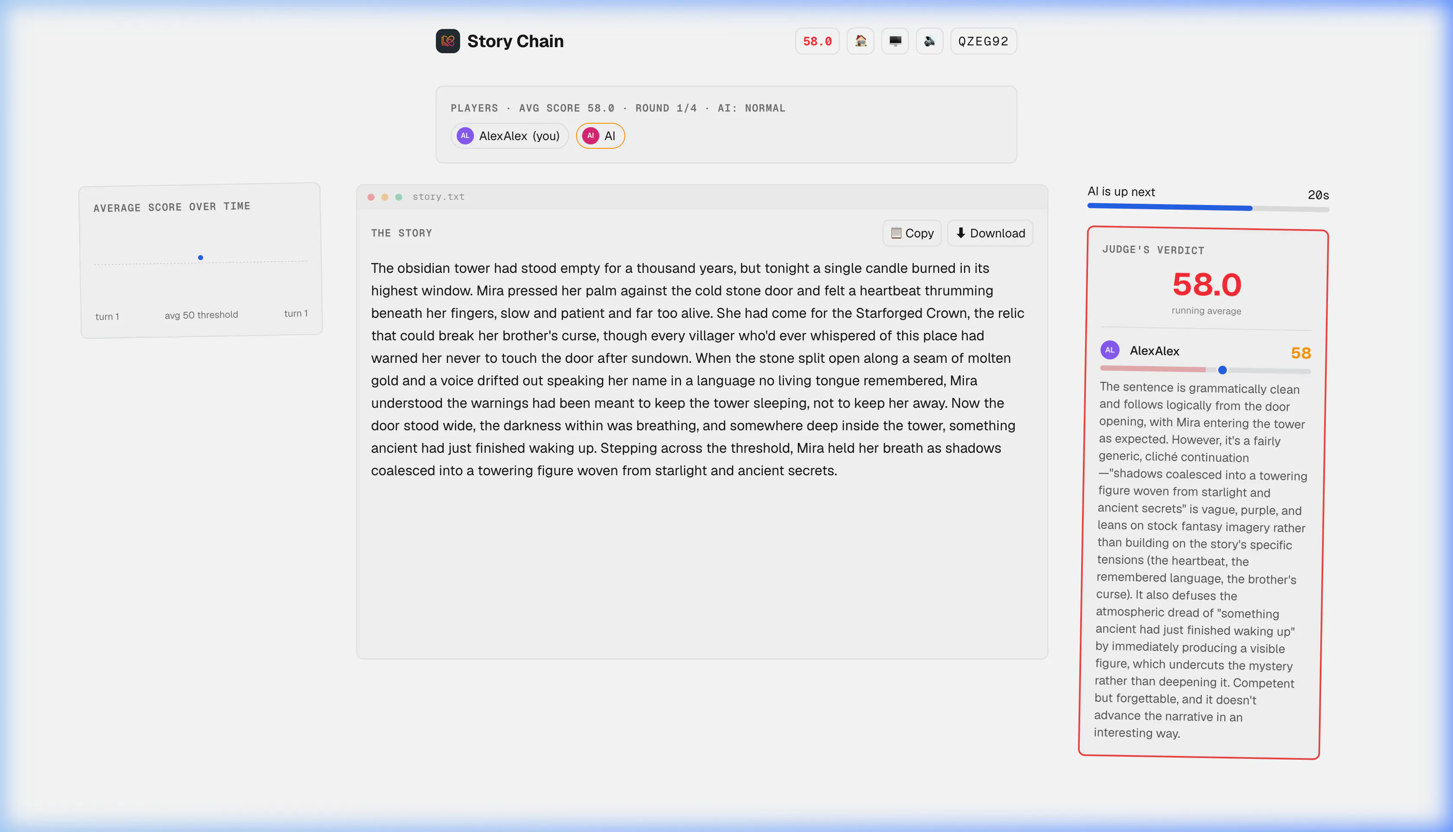Click "AI is up next" status text

pyautogui.click(x=1121, y=192)
